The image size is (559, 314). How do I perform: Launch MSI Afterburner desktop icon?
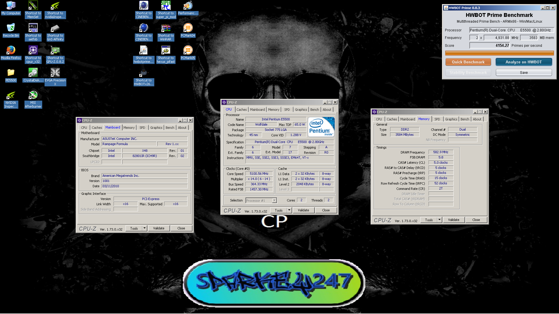point(33,100)
